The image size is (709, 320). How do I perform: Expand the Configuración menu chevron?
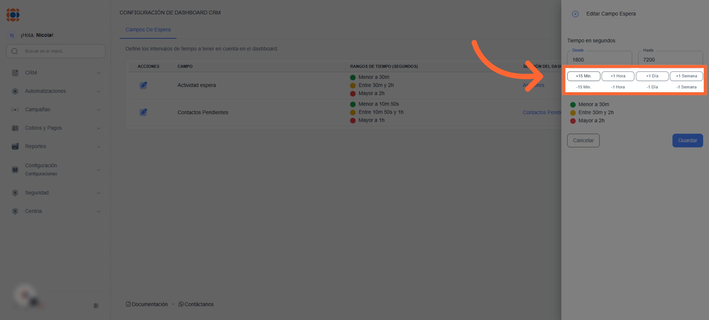point(99,170)
